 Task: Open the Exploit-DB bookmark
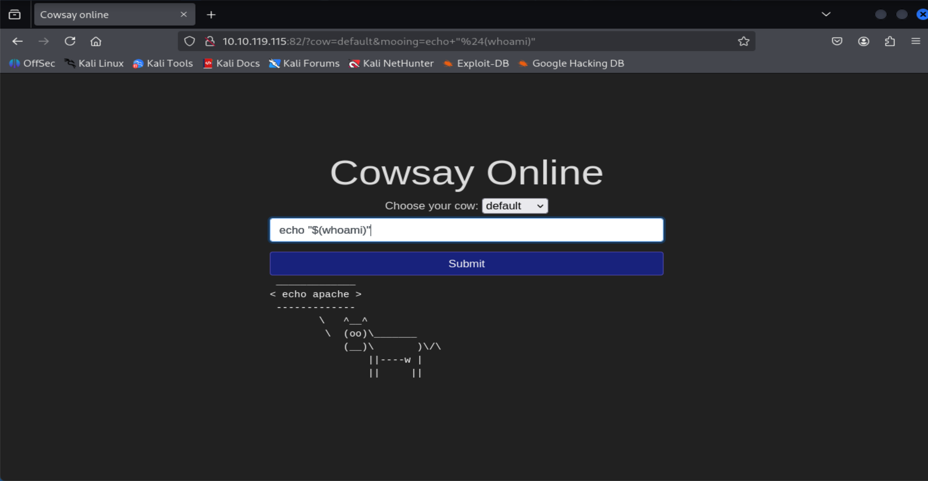coord(476,63)
